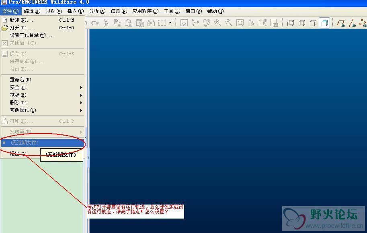Choose 退出(X) to quit
Screen dimensions: 367x233
coord(18,153)
